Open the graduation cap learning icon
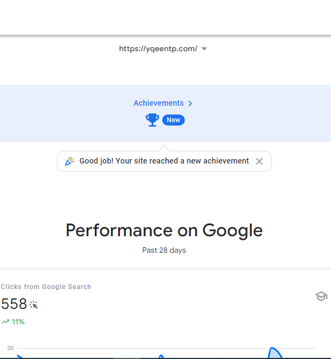Image resolution: width=331 pixels, height=359 pixels. click(321, 296)
